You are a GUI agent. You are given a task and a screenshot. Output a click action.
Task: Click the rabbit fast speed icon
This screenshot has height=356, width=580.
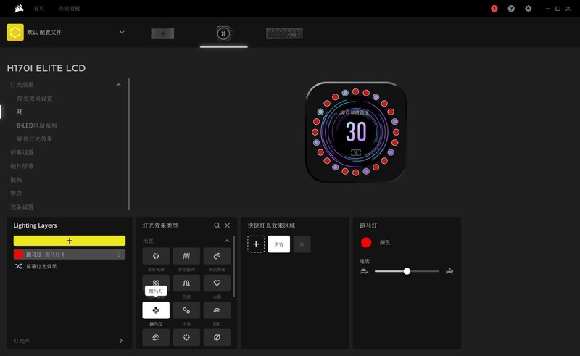point(449,271)
